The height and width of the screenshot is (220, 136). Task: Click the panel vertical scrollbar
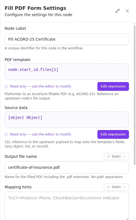135,95
